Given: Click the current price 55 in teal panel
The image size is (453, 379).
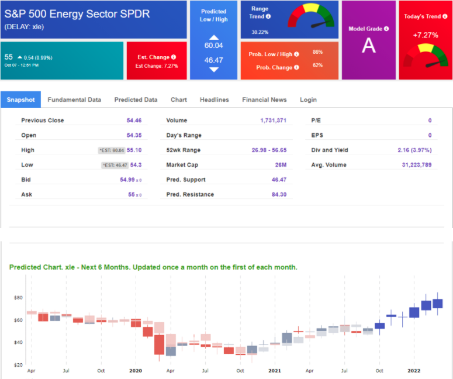Looking at the screenshot, I should click(8, 57).
